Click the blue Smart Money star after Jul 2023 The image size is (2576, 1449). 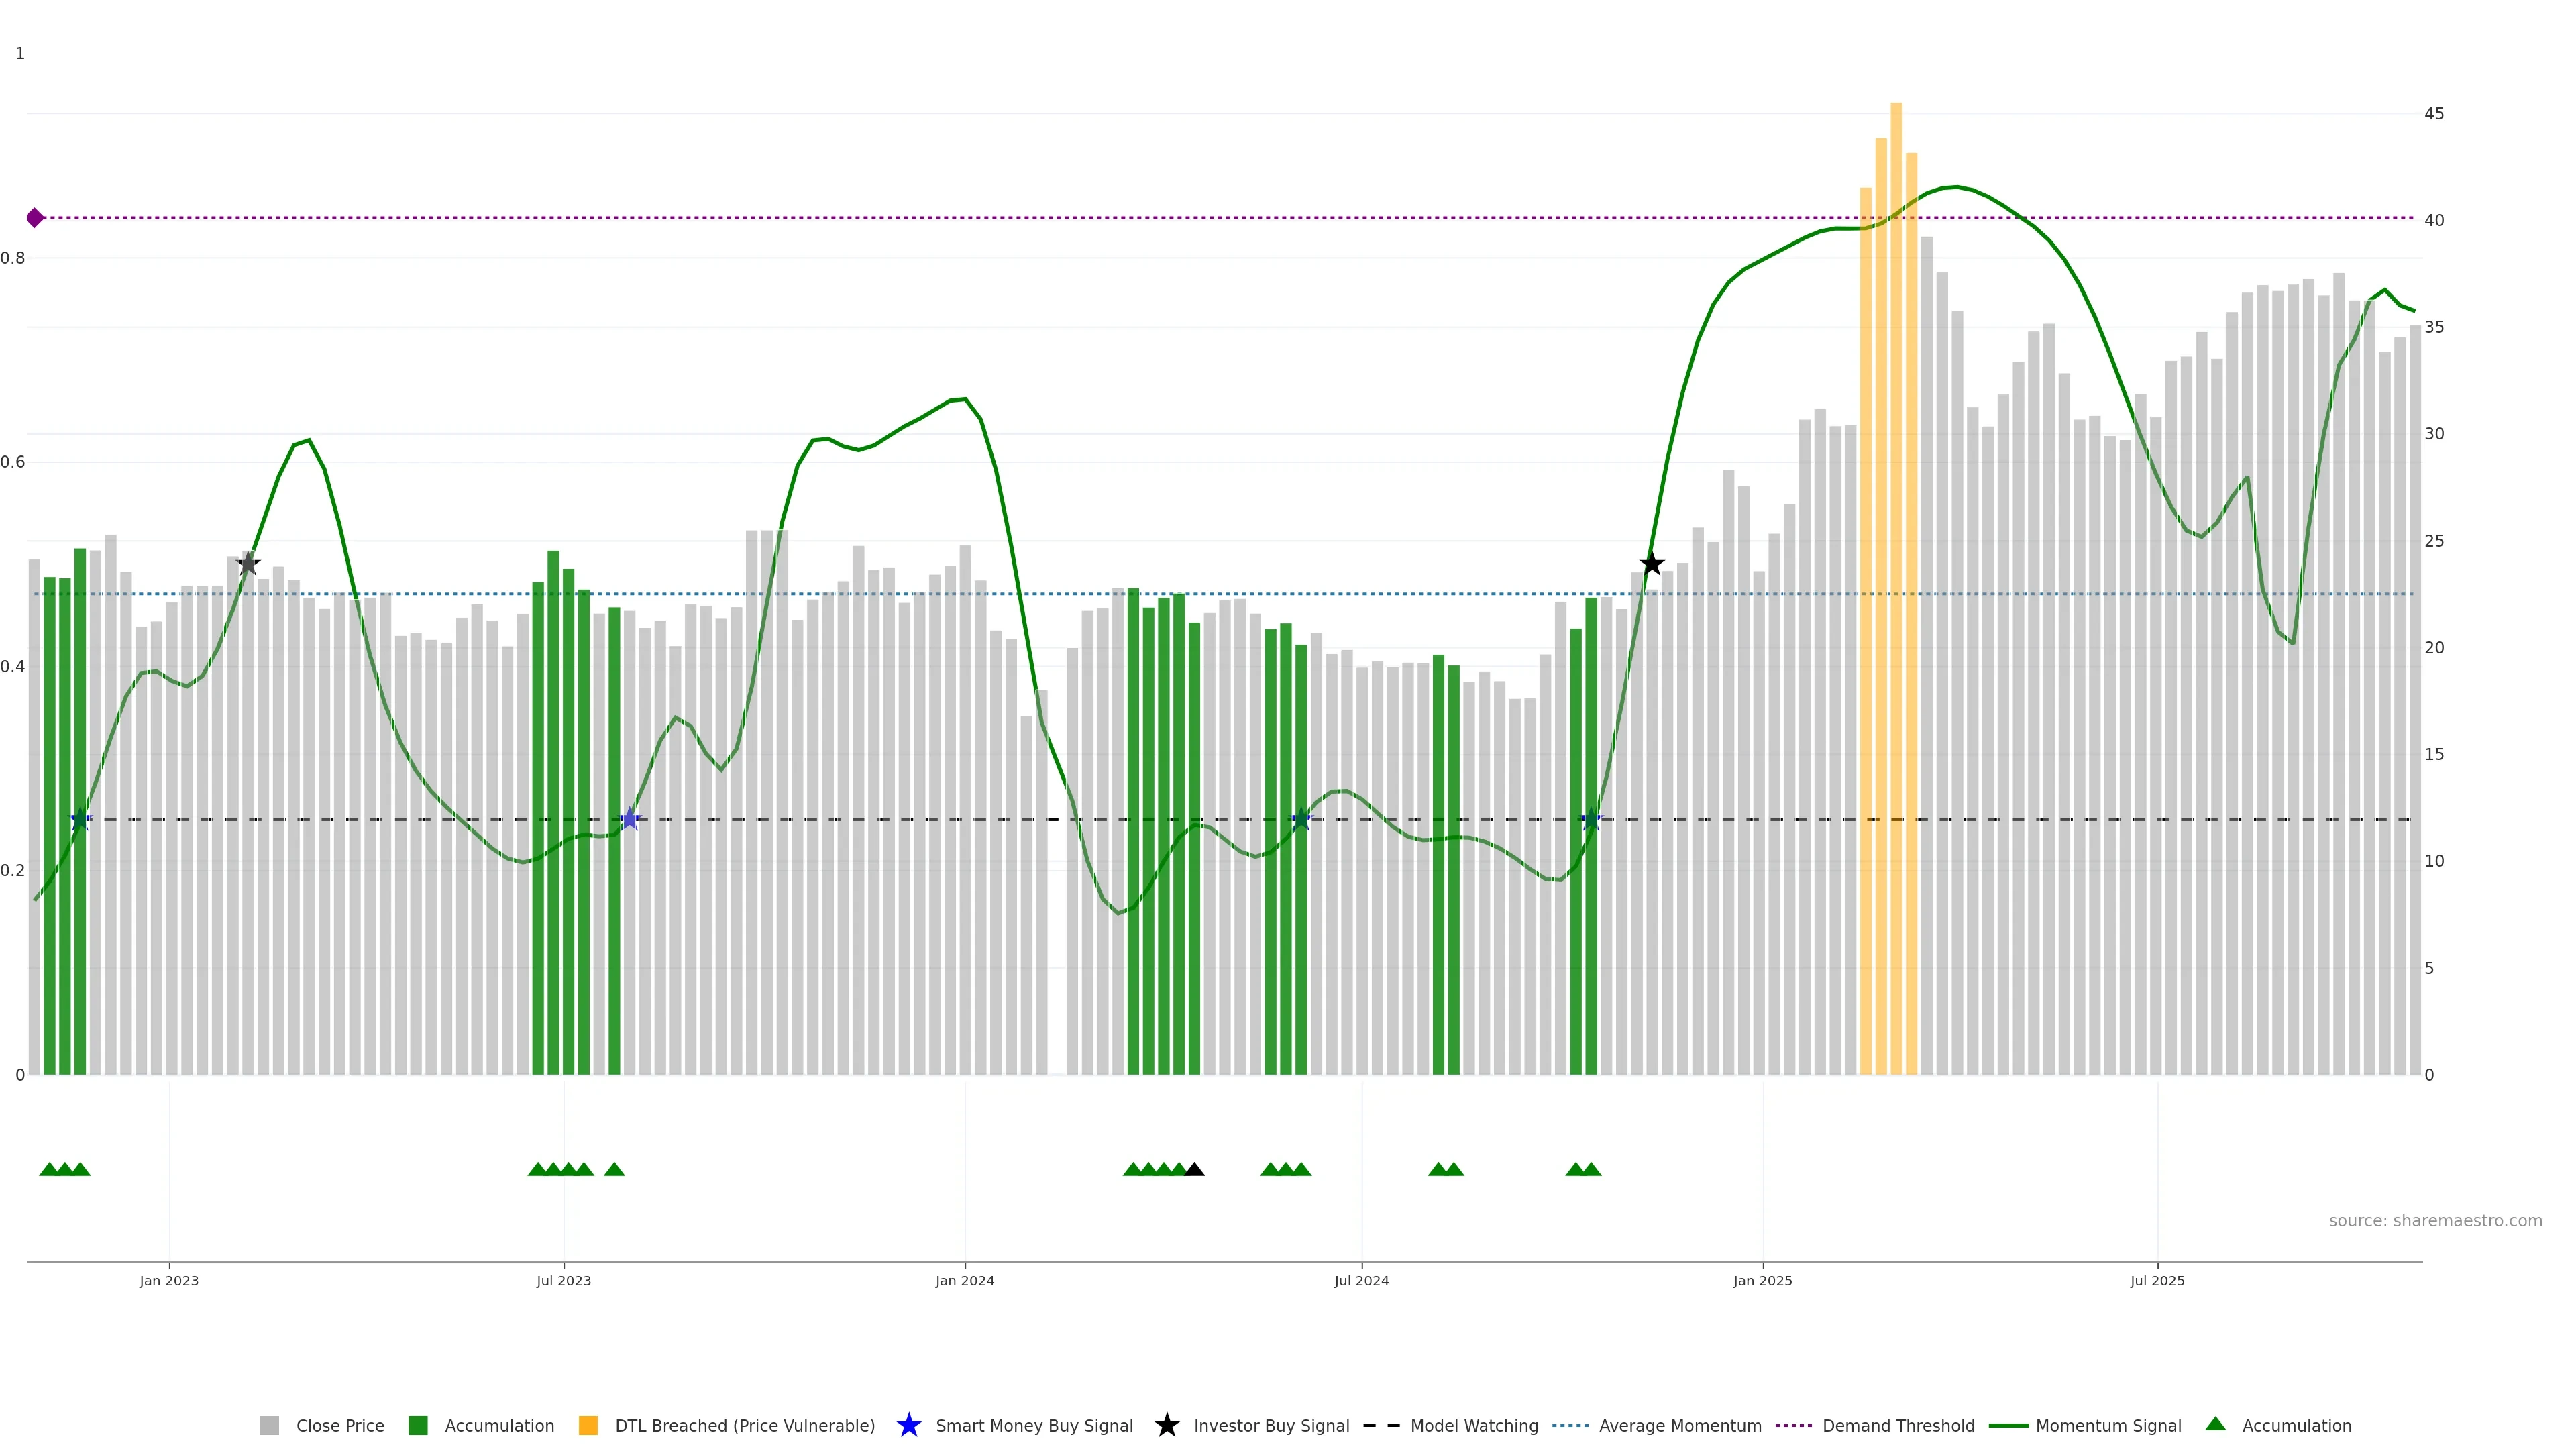[x=630, y=820]
